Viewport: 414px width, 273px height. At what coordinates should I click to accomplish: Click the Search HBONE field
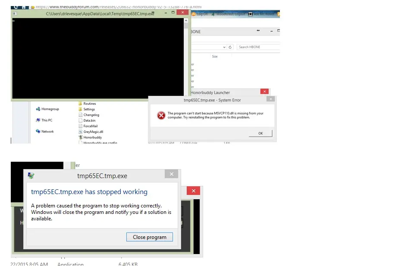(x=258, y=47)
